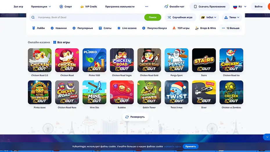The image size is (270, 152).
Task: Open the Chicken Road Vegas game tile
Action: pos(122,60)
